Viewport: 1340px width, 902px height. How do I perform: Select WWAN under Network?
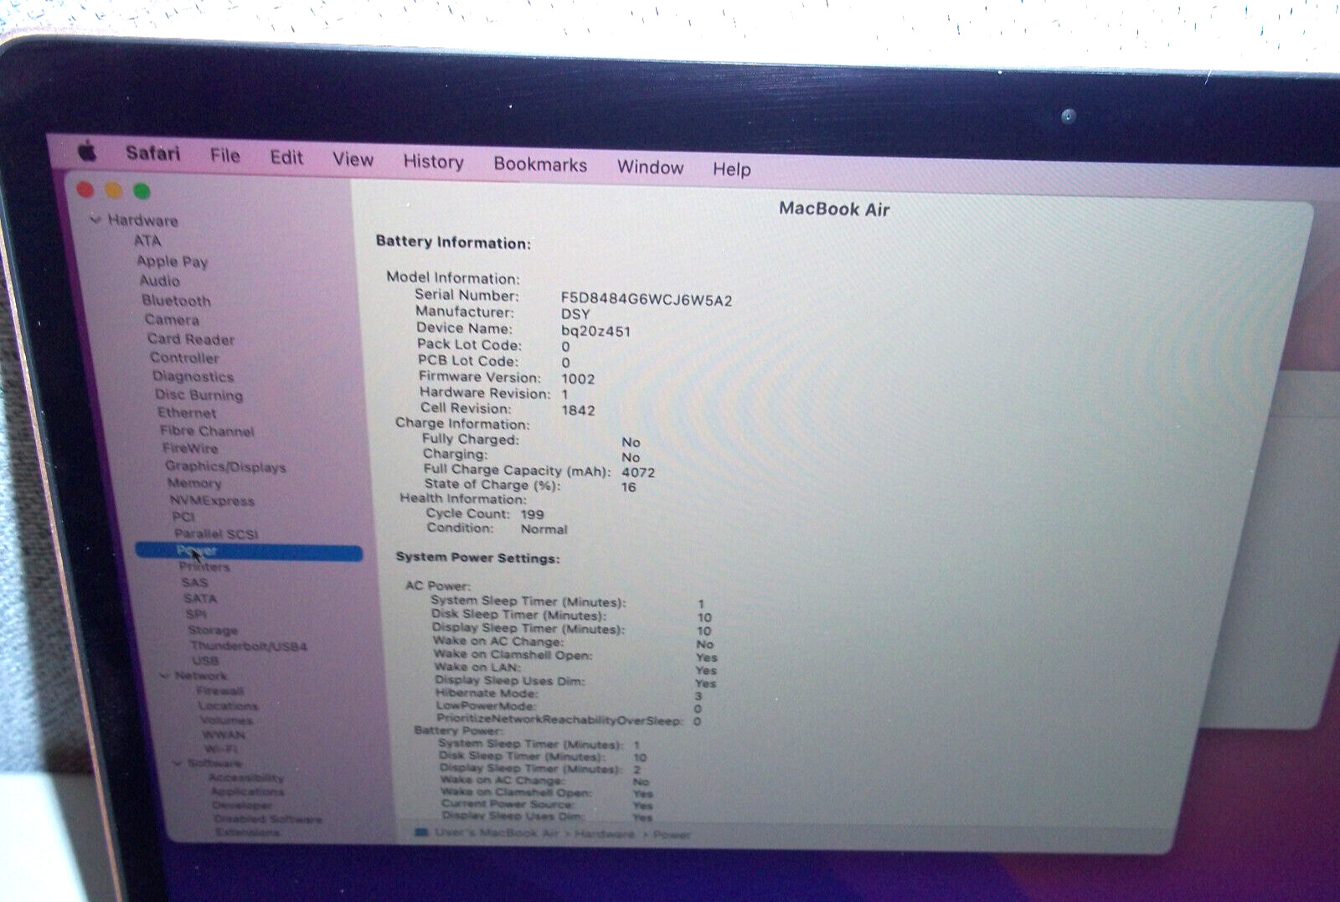[x=224, y=734]
